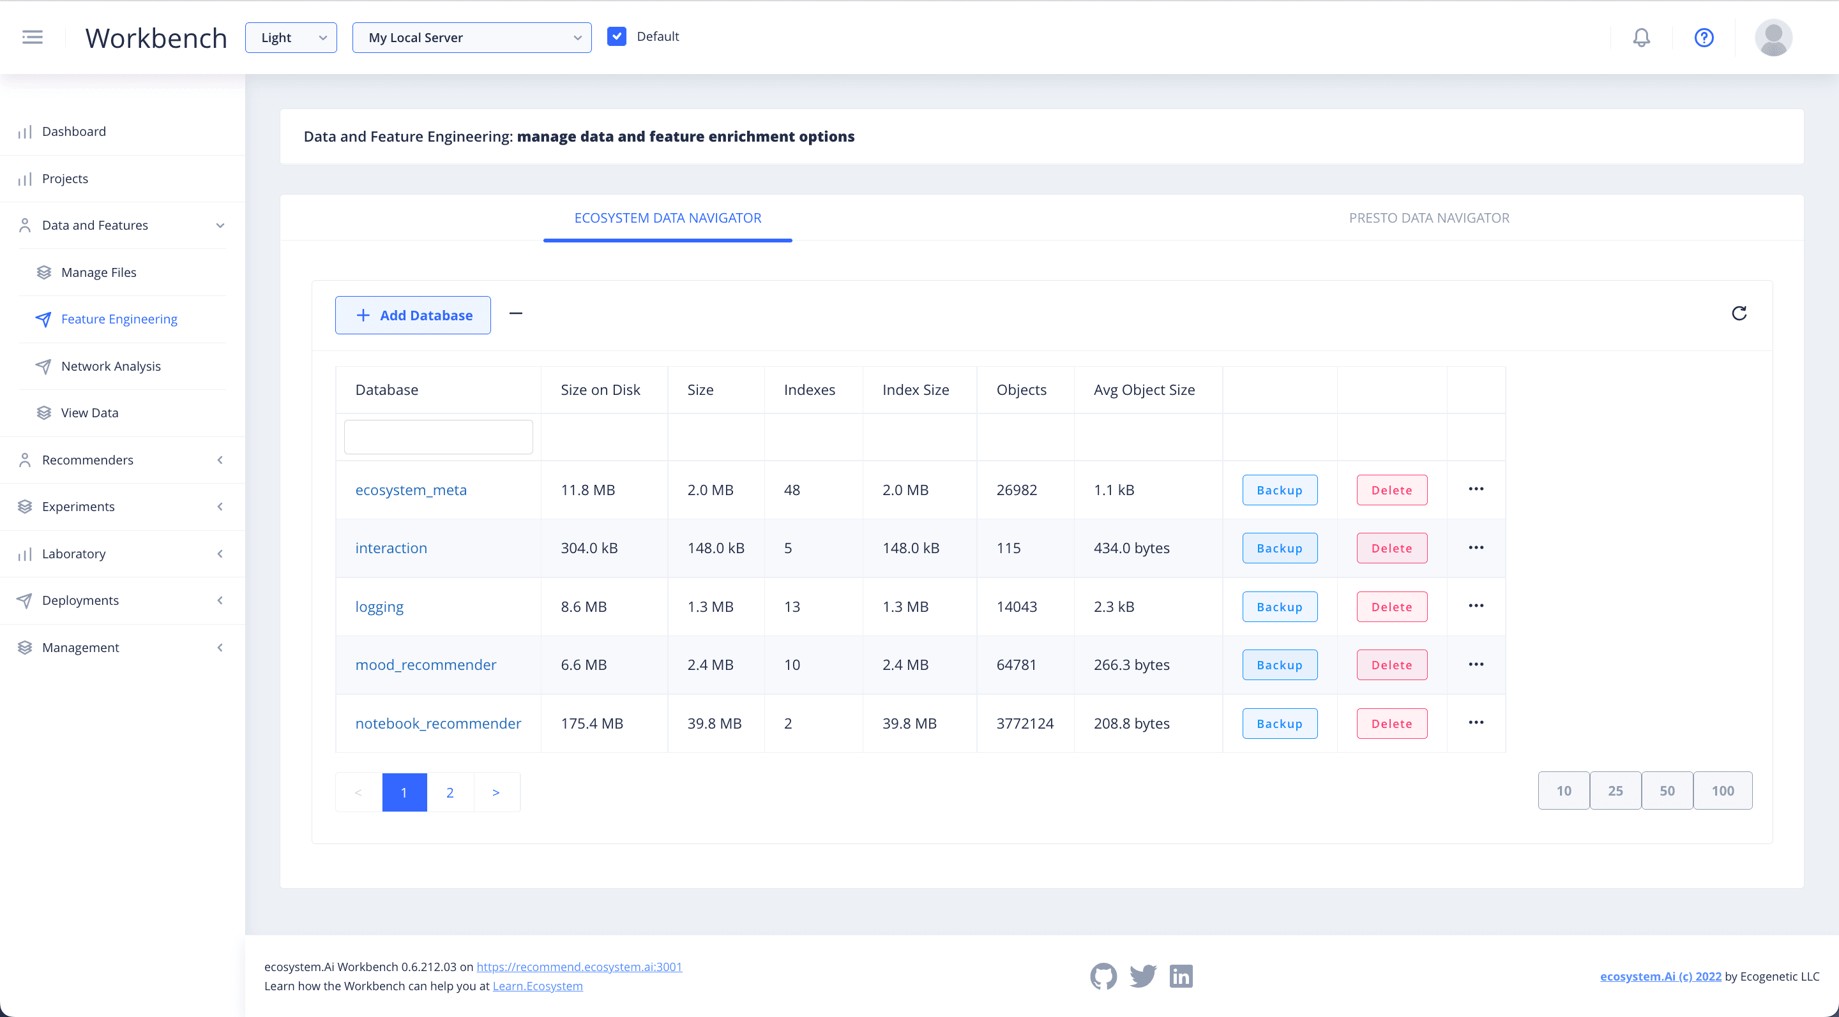The width and height of the screenshot is (1839, 1017).
Task: Click the hamburger menu icon
Action: [x=32, y=37]
